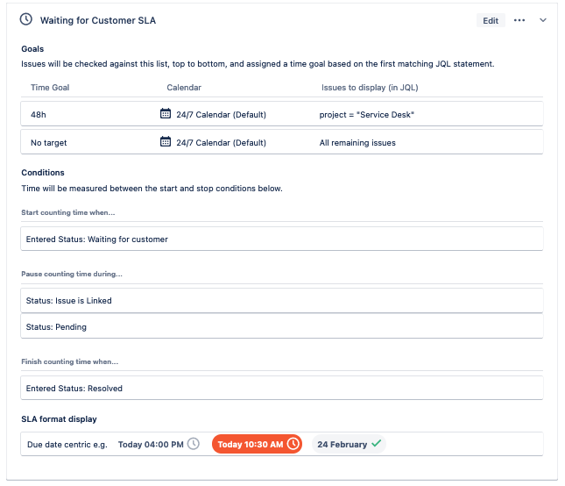Select the Entered Status: Resolved finish condition
Image resolution: width=565 pixels, height=486 pixels.
282,388
